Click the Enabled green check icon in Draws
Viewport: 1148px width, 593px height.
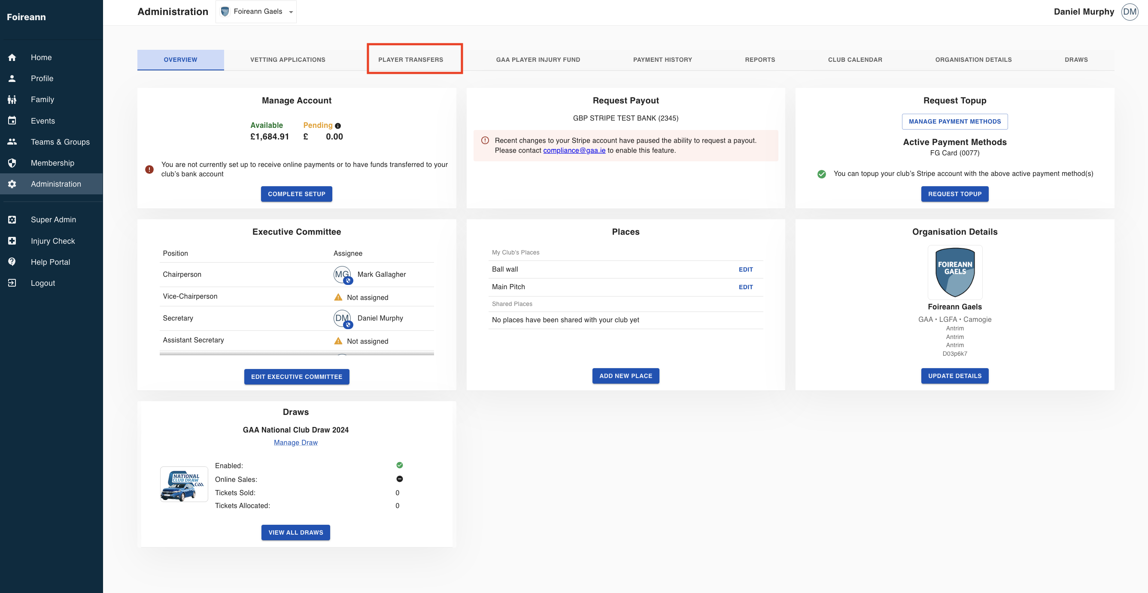pyautogui.click(x=399, y=465)
